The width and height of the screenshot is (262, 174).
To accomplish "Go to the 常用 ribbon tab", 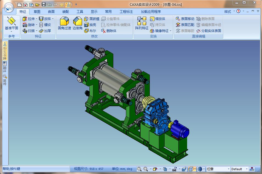I will [x=108, y=12].
